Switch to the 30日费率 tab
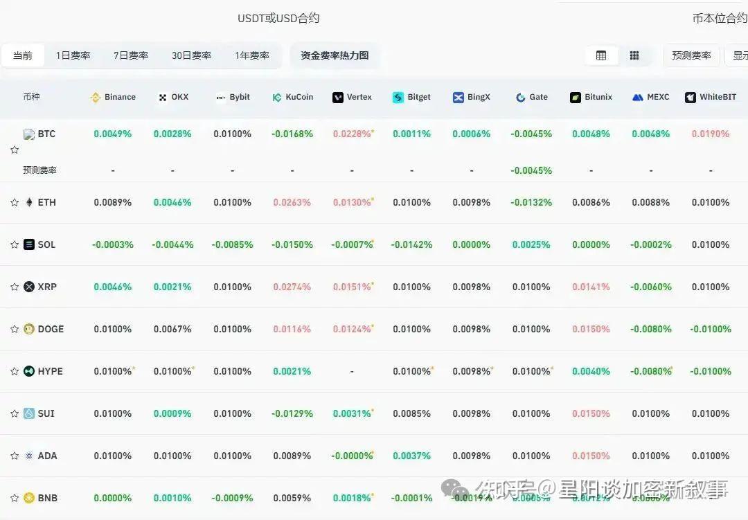This screenshot has width=748, height=520. (191, 55)
